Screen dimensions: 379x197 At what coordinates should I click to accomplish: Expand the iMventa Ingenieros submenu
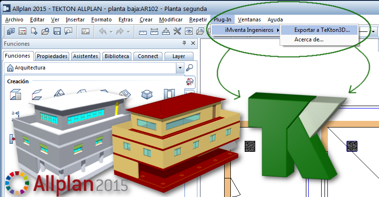point(245,30)
